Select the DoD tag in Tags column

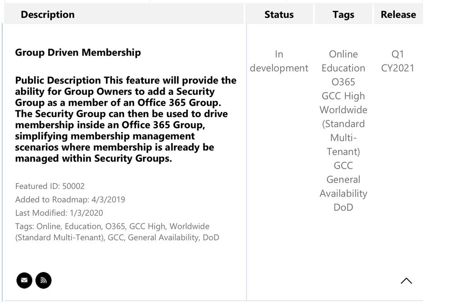click(343, 207)
